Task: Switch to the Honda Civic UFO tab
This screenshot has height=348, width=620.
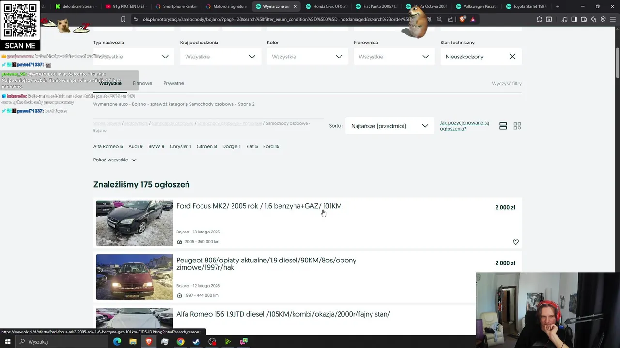Action: click(x=325, y=6)
